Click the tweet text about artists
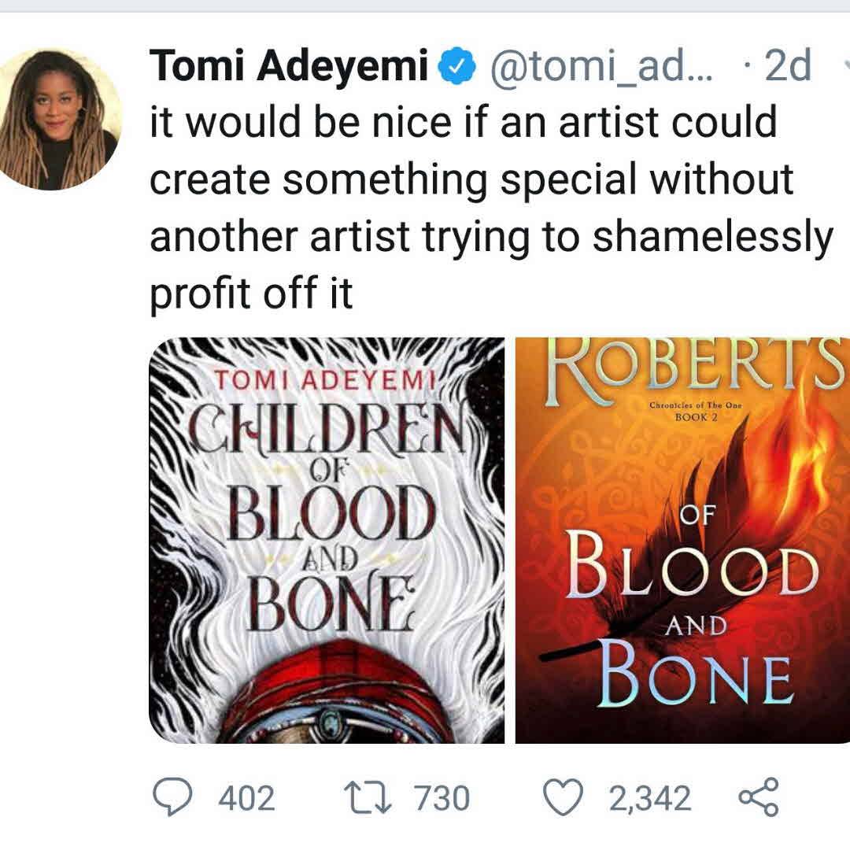Viewport: 850px width, 850px height. point(490,208)
